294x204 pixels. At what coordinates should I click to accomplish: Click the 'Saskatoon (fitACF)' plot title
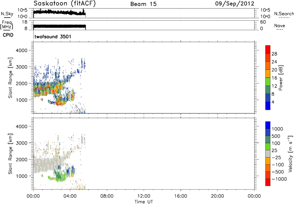pos(65,3)
